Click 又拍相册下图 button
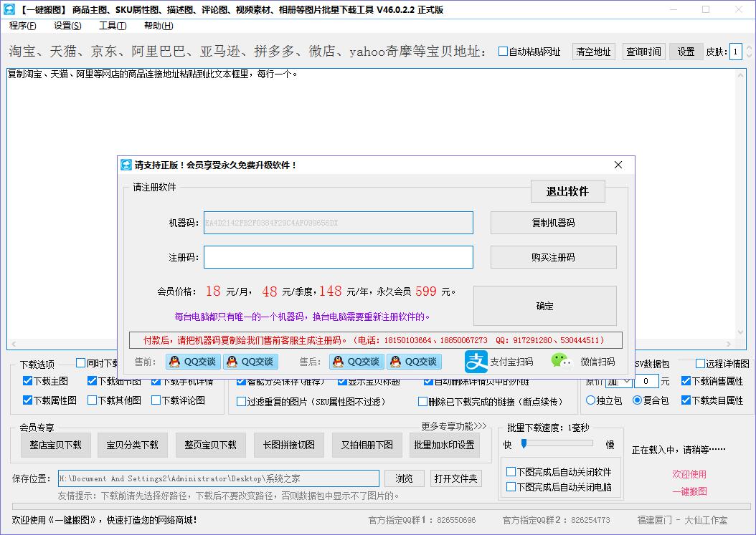 point(367,445)
